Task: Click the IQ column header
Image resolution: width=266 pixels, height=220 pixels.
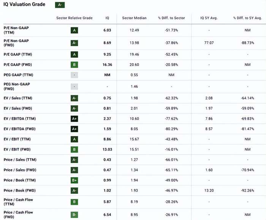Action: point(107,18)
